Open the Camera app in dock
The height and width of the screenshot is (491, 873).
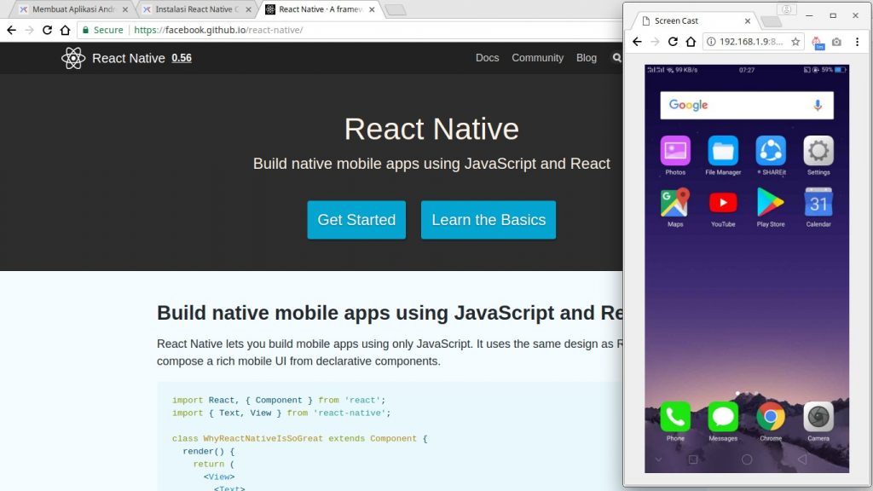tap(818, 417)
